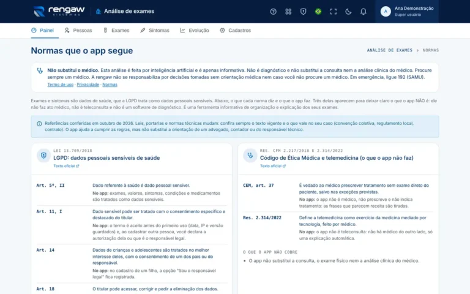Open the Cadastros tab
Screen dimensions: 470x294
point(235,30)
